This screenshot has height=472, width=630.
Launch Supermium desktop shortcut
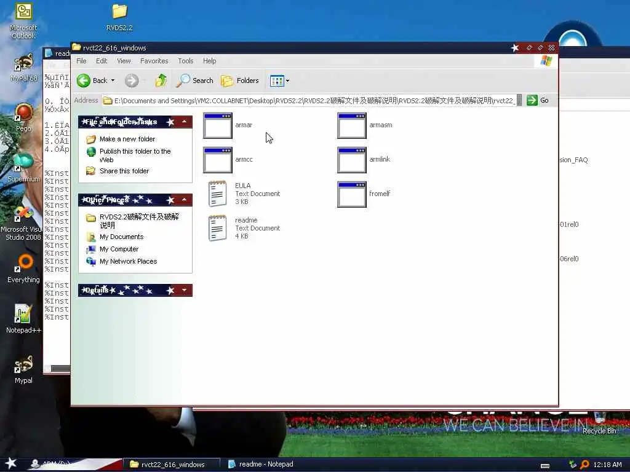pyautogui.click(x=23, y=168)
